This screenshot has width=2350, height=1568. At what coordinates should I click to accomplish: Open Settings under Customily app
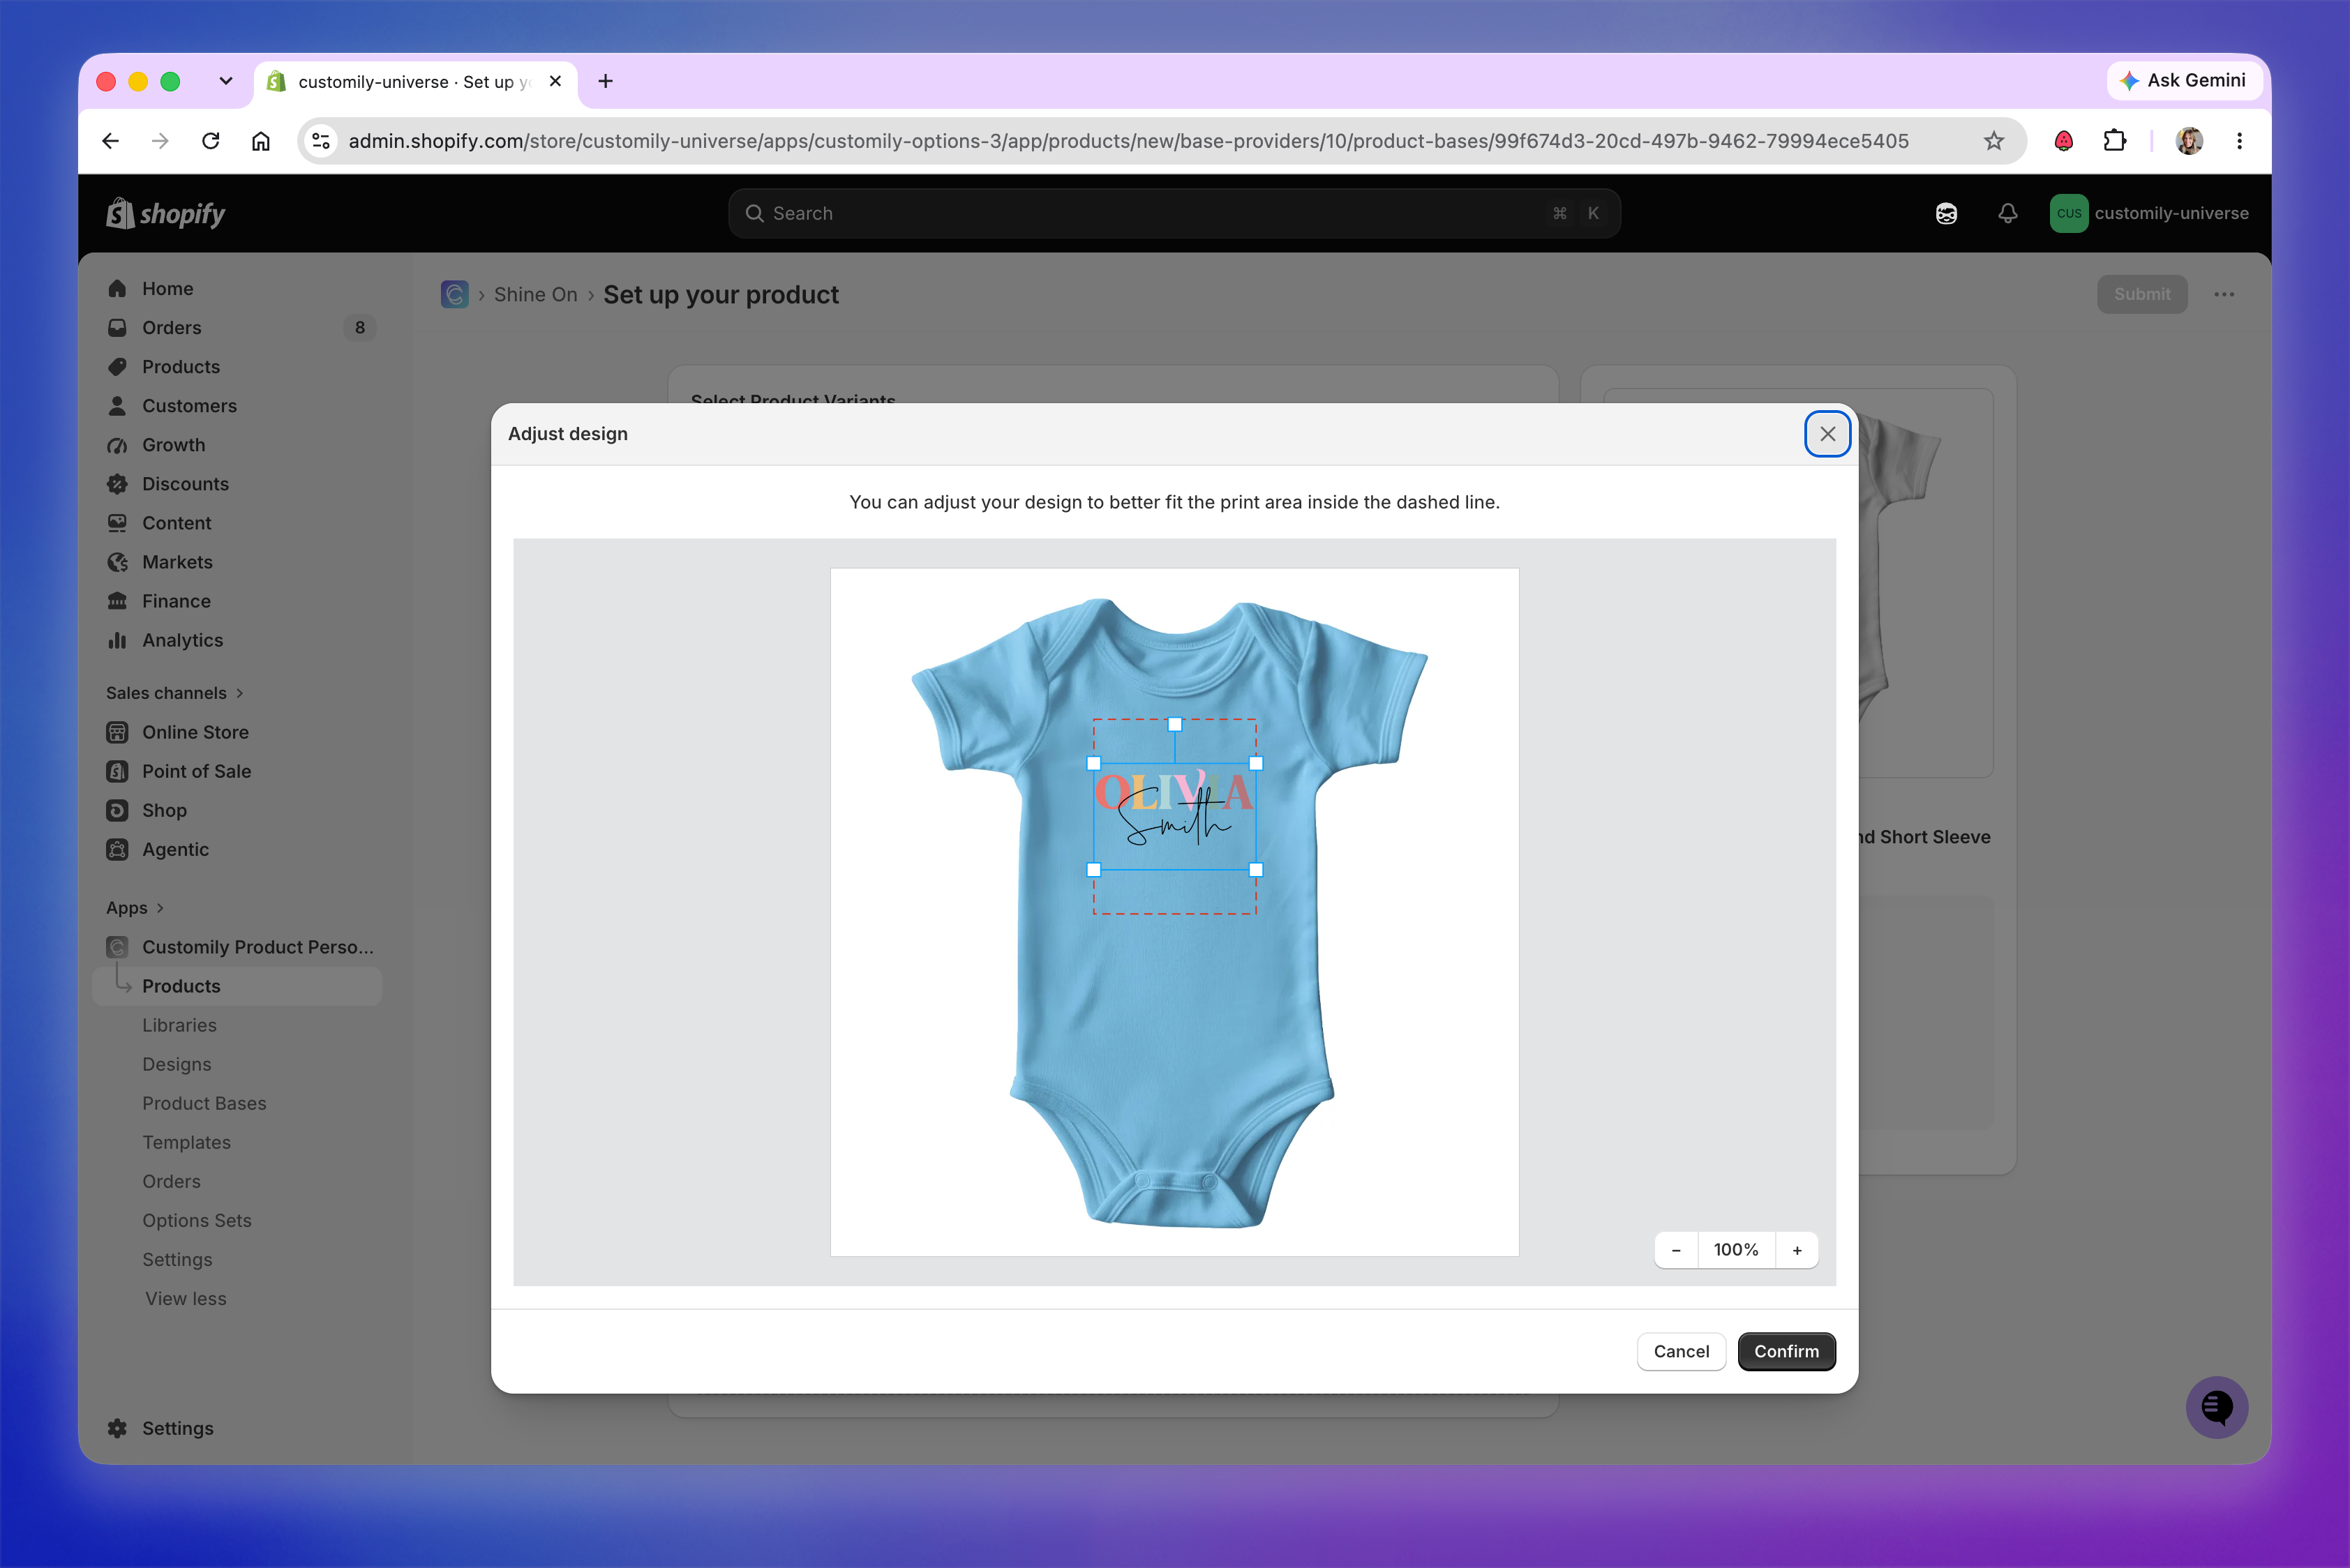pos(177,1259)
